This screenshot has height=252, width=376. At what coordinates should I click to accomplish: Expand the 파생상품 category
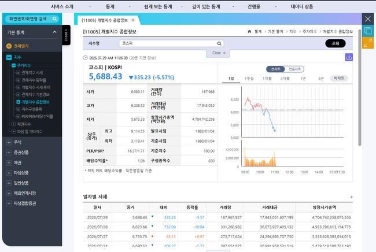click(x=9, y=173)
